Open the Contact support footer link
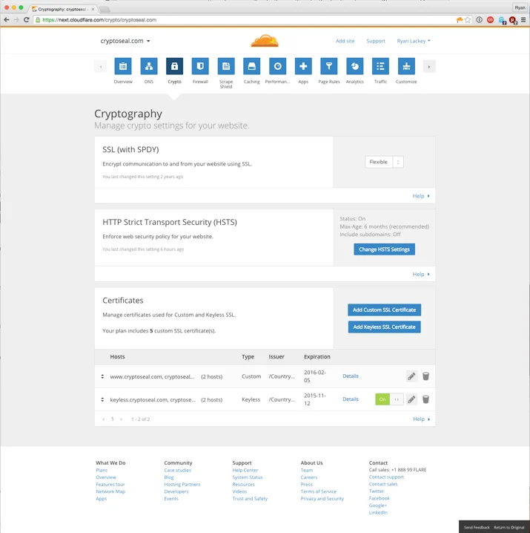The image size is (530, 533). pyautogui.click(x=386, y=477)
